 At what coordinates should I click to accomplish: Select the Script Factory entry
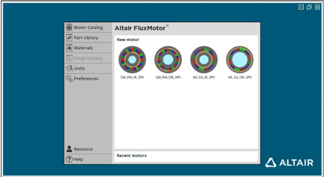88,58
